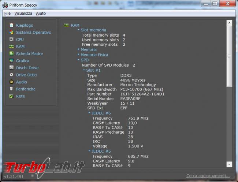Click the Speccy app icon in title bar
This screenshot has width=238, height=182.
tap(5, 5)
